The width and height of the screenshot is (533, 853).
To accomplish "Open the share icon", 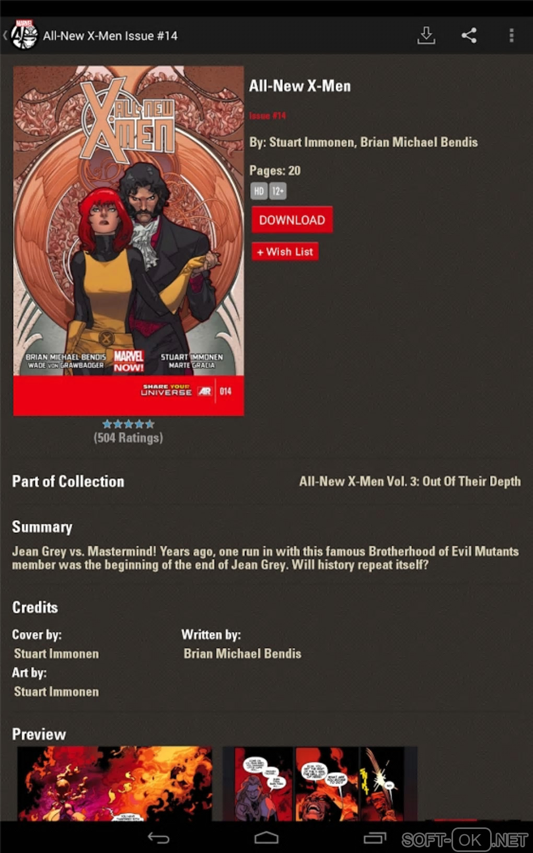I will tap(469, 36).
